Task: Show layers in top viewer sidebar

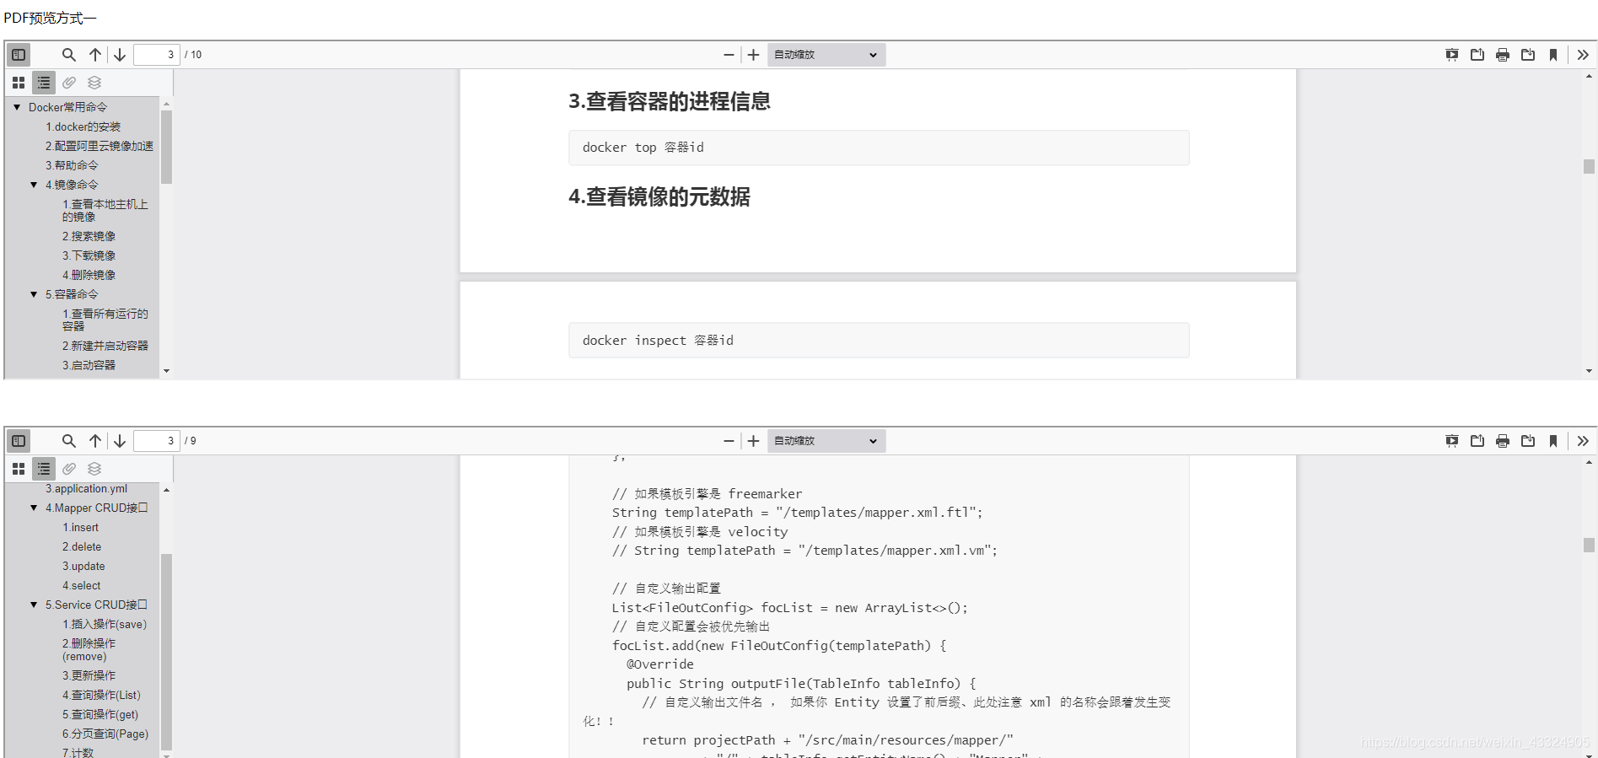Action: 94,83
